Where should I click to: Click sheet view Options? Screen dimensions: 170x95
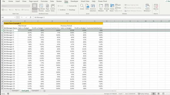coord(25,10)
